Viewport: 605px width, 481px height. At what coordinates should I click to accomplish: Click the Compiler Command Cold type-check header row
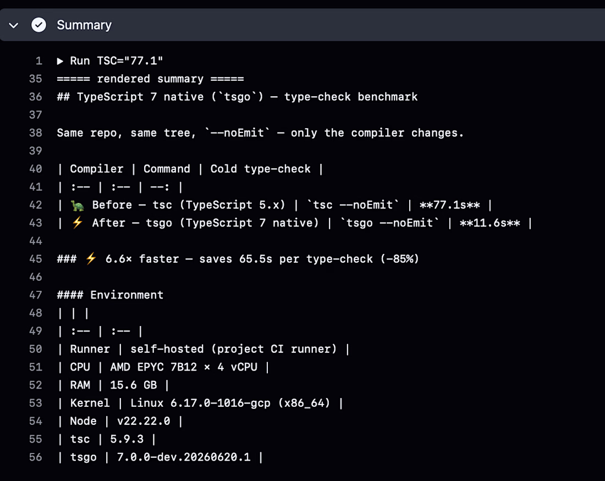[x=190, y=169]
